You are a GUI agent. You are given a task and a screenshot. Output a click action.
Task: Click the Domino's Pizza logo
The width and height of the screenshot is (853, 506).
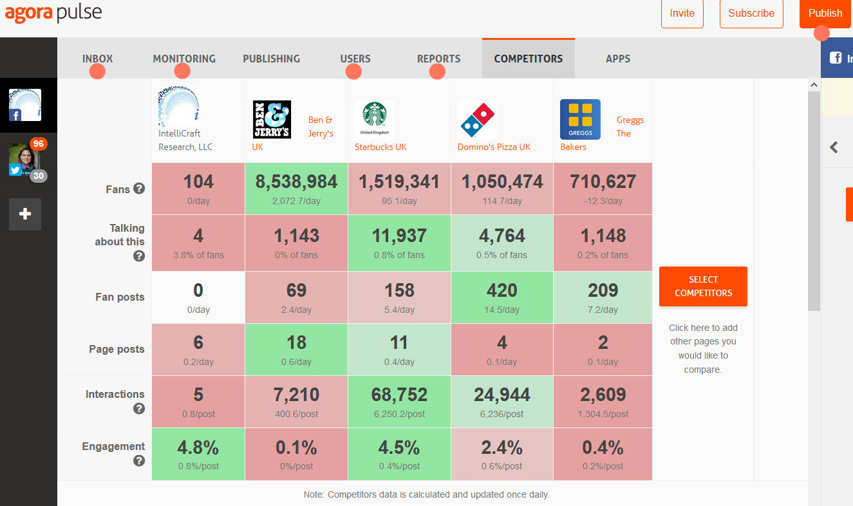tap(478, 120)
